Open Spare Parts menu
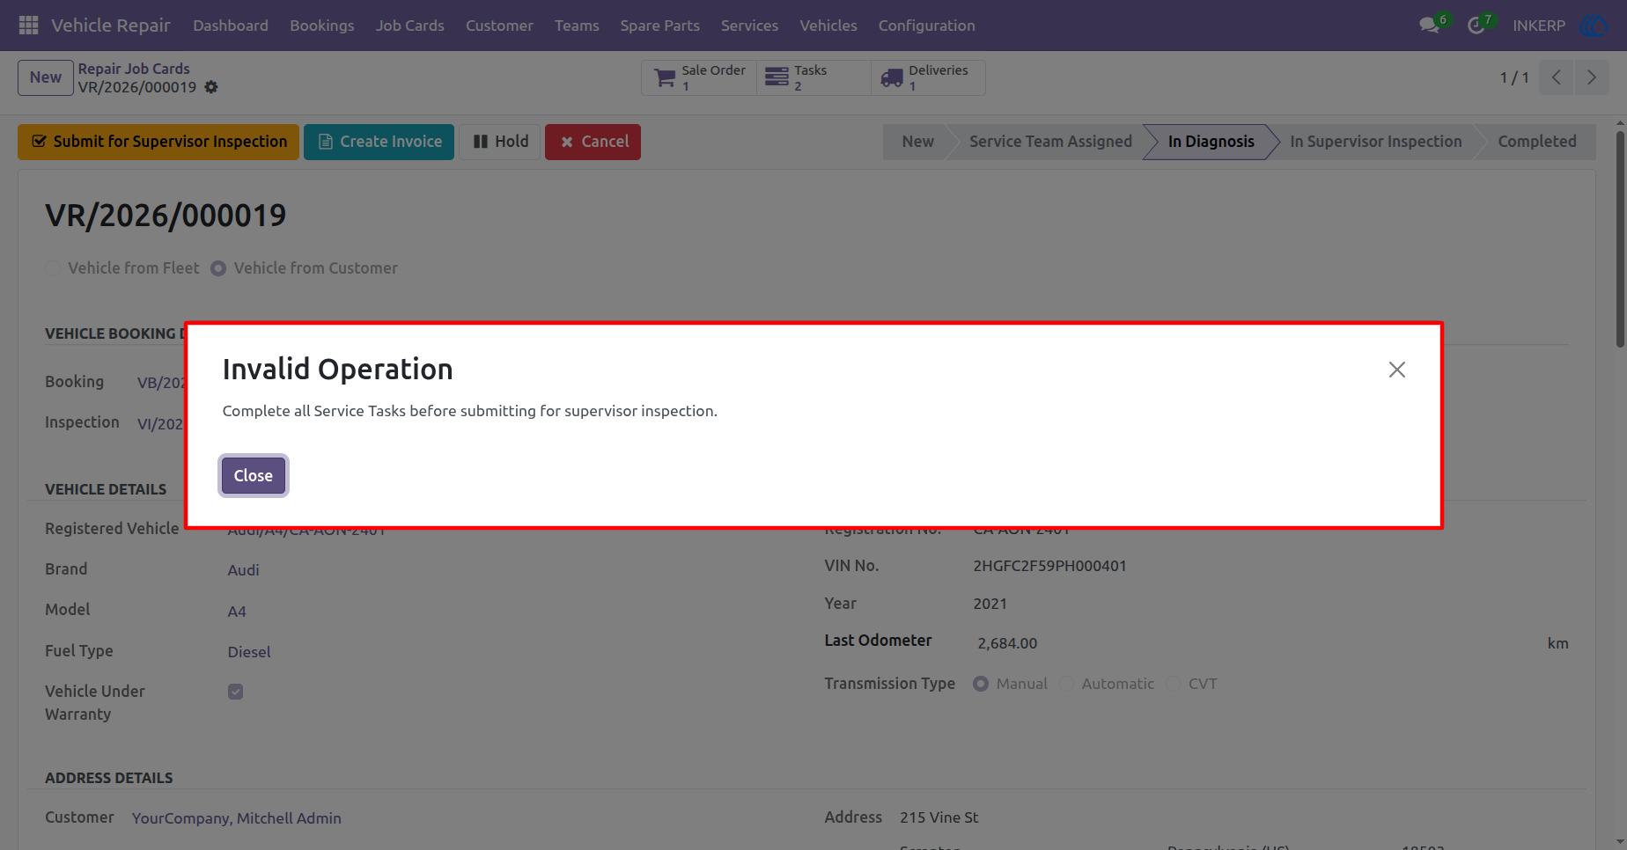Image resolution: width=1627 pixels, height=850 pixels. click(659, 26)
